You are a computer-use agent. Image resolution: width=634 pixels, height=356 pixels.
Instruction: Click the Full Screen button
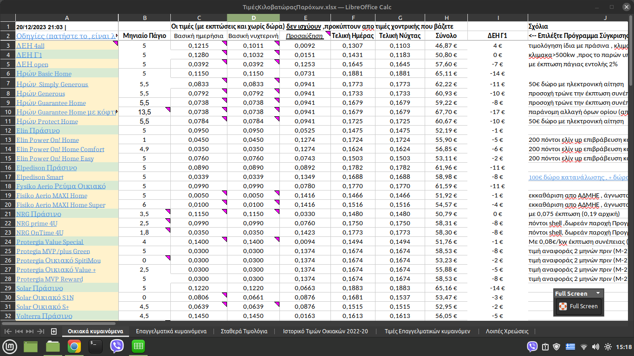click(x=579, y=306)
